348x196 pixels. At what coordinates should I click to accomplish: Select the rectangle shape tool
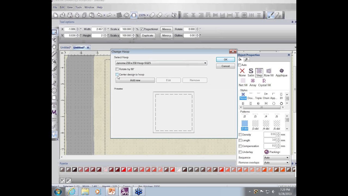[54, 98]
